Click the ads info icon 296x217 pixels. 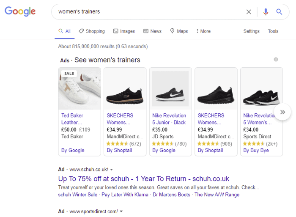tap(276, 60)
